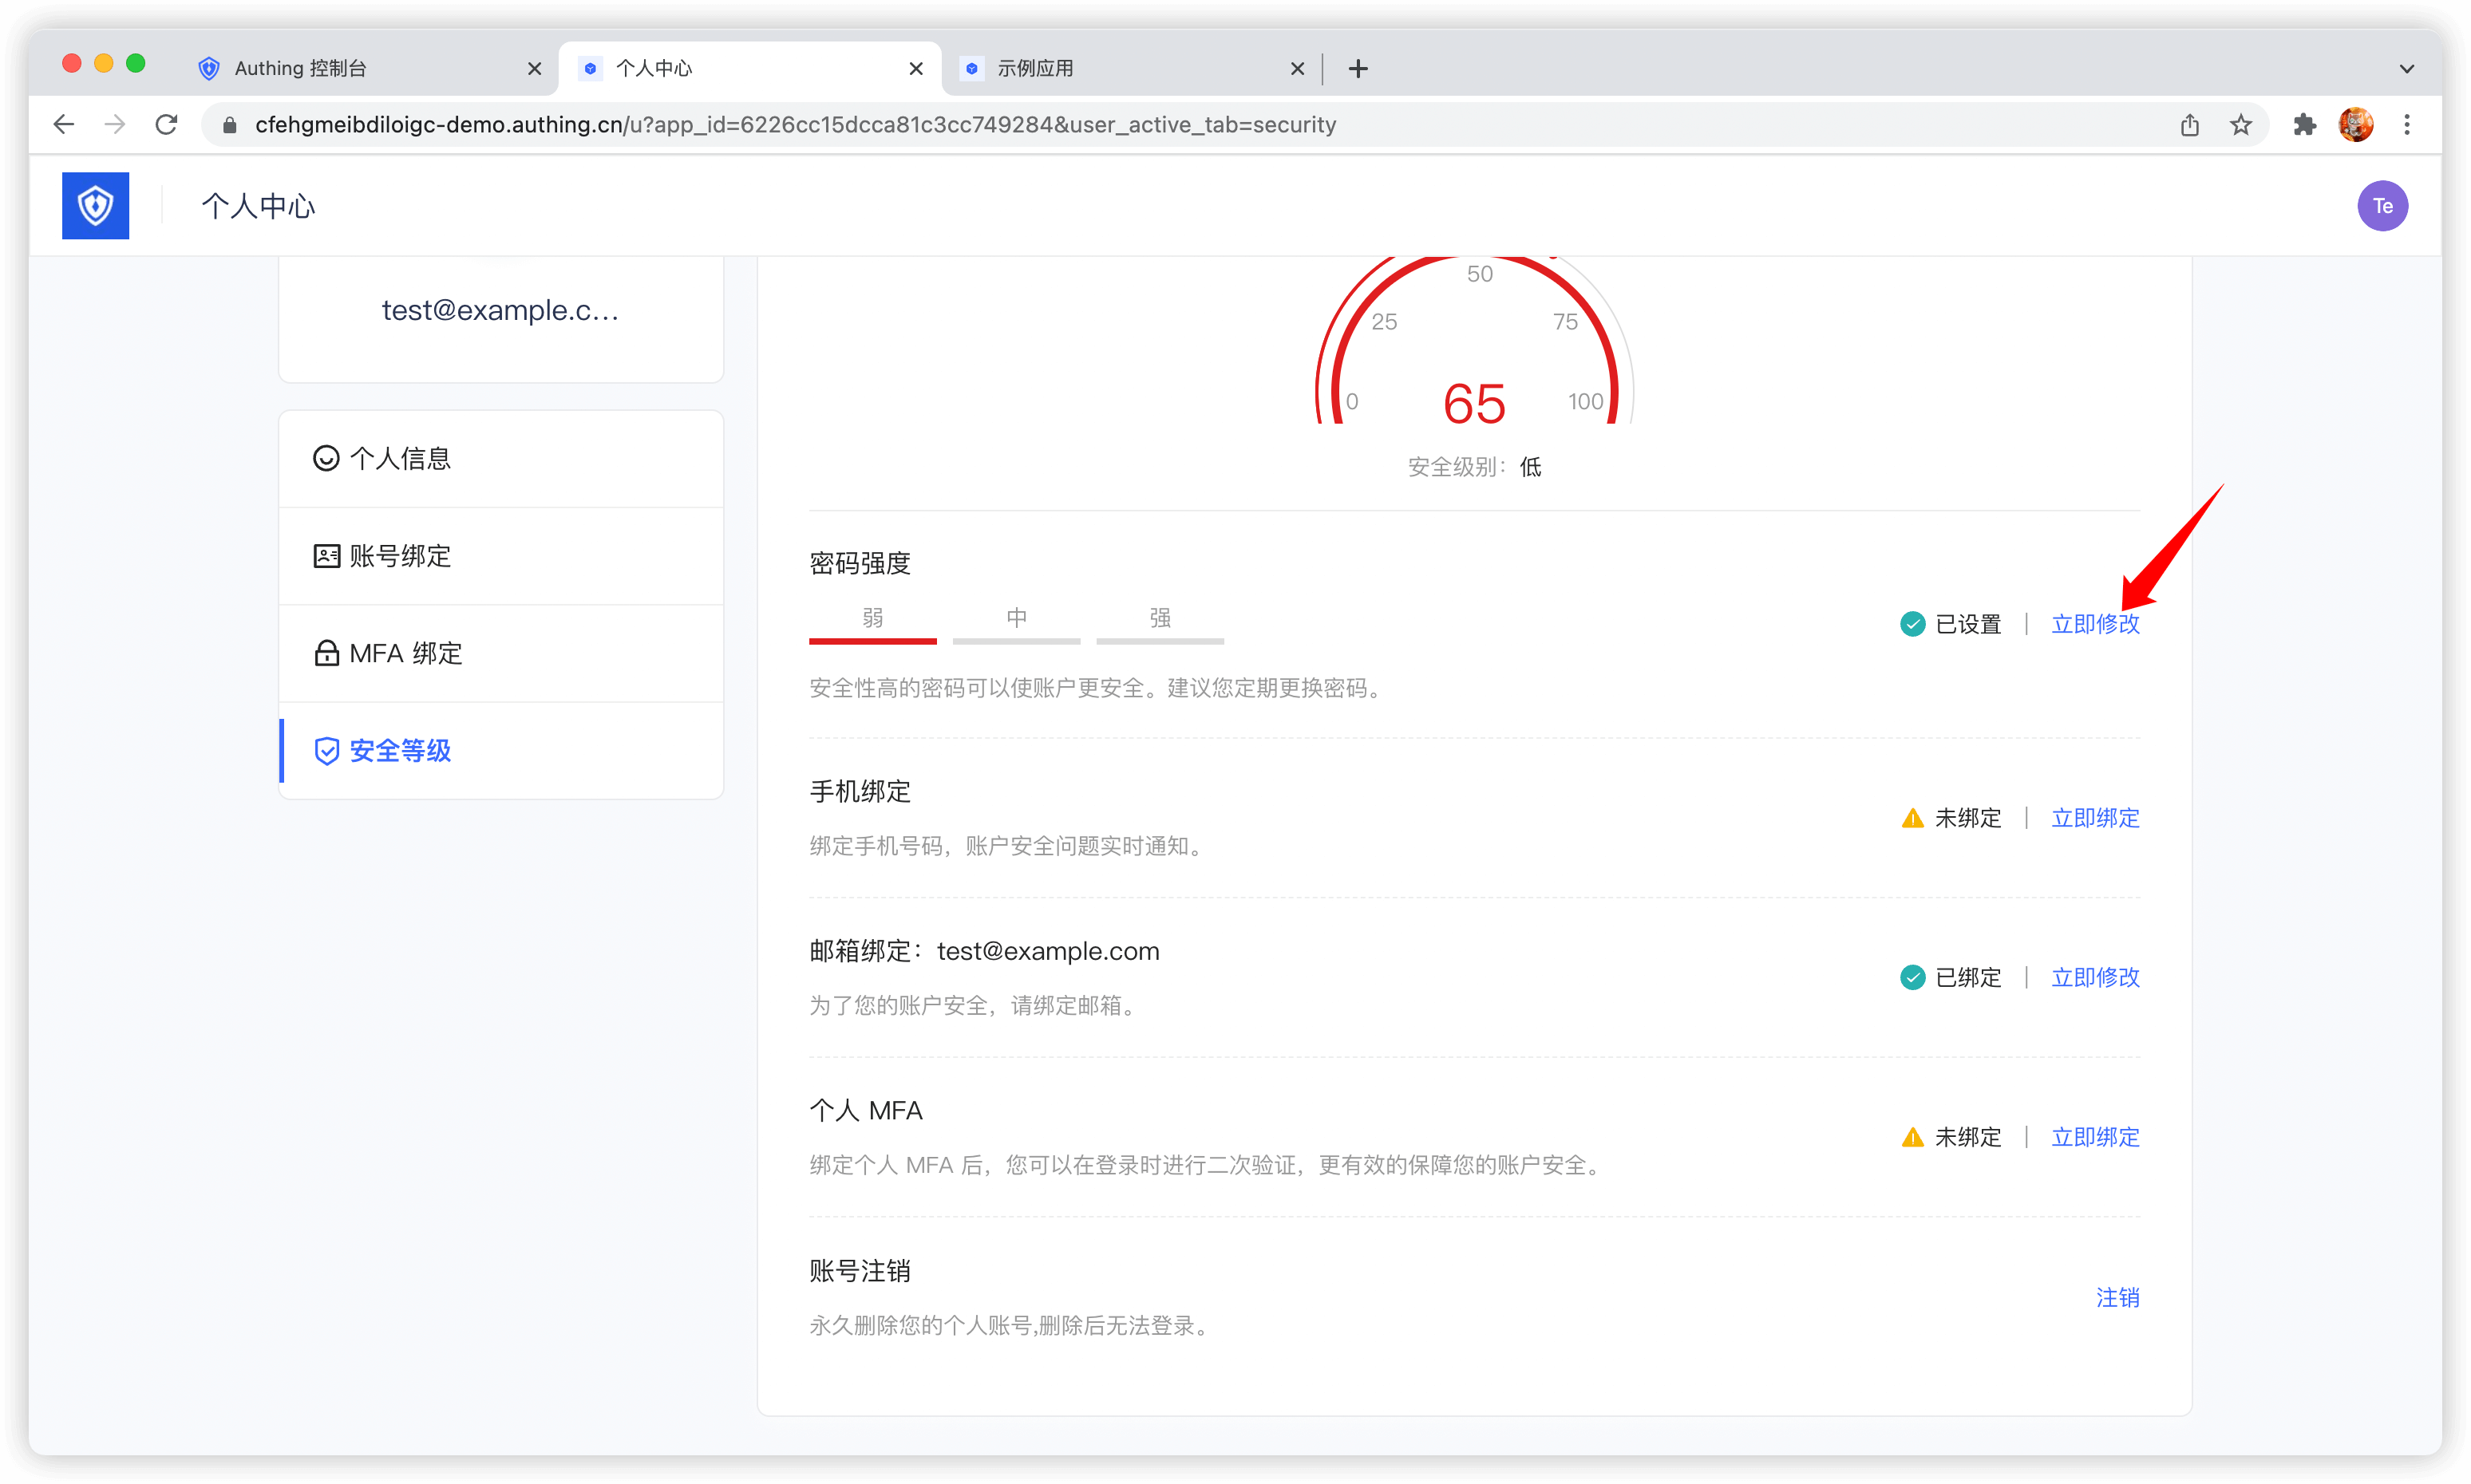
Task: Open the Te user avatar menu
Action: point(2382,206)
